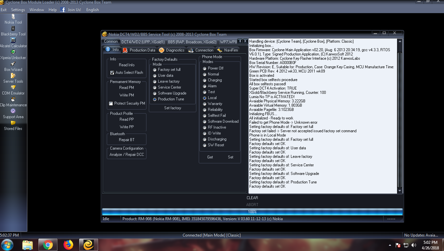Open the Settings menu

tap(18, 10)
